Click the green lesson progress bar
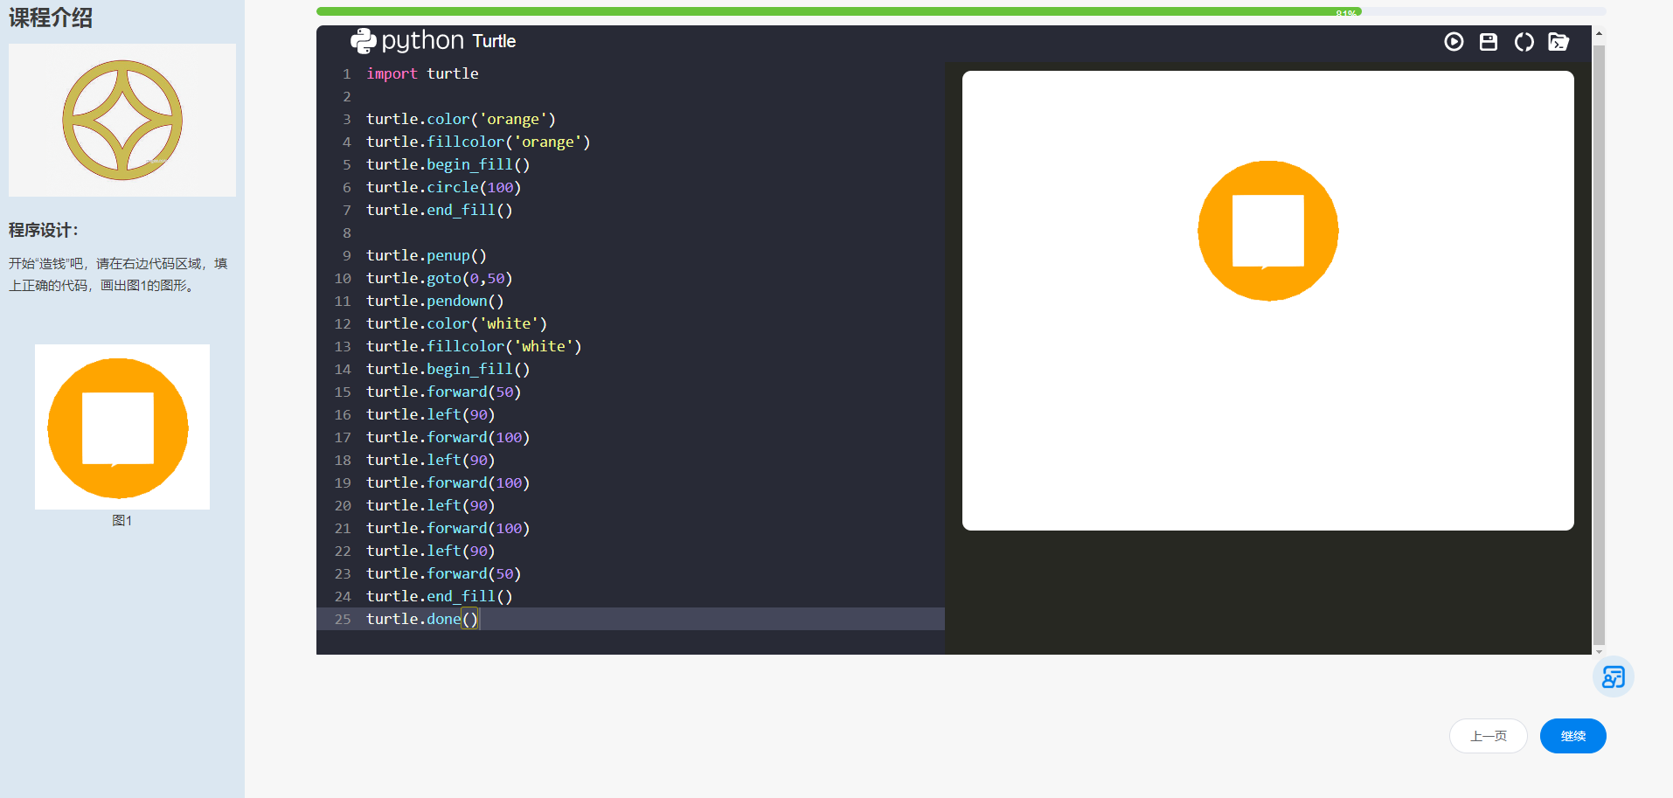Screen dimensions: 1673x798 [x=837, y=12]
